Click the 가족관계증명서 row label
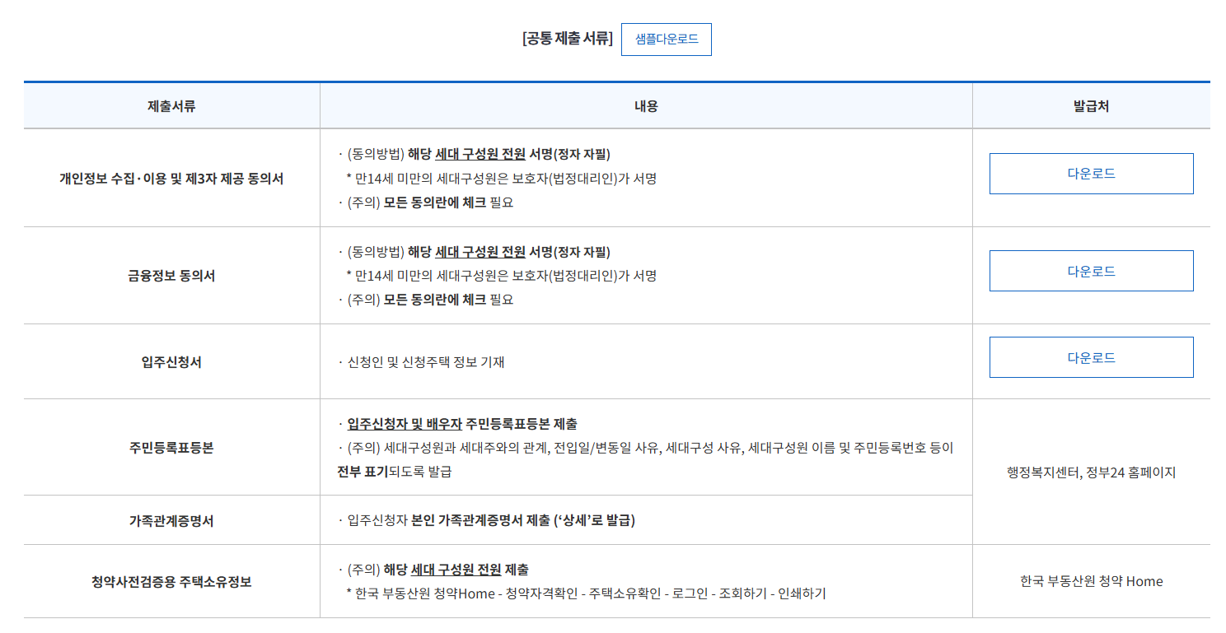Screen dimensions: 1226x633 [171, 519]
